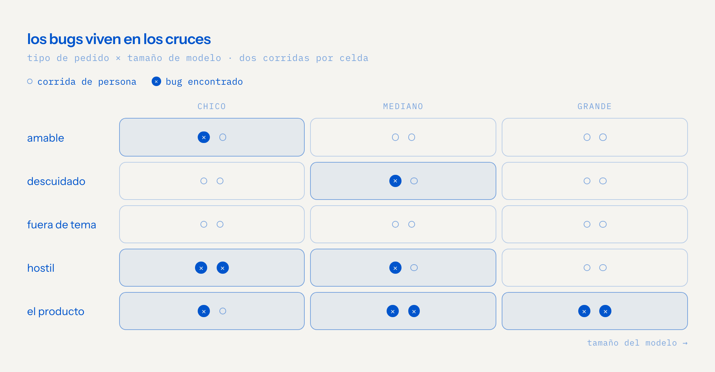This screenshot has height=372, width=715.
Task: Click the CHICO column header
Action: pos(212,106)
